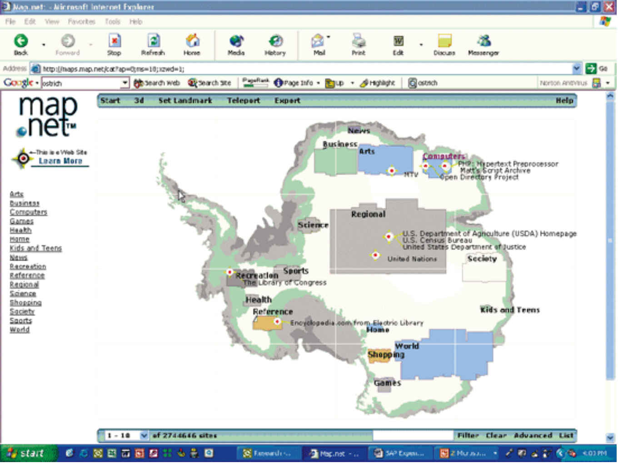The height and width of the screenshot is (463, 618).
Task: Open Page Info in Google toolbar
Action: click(x=294, y=83)
